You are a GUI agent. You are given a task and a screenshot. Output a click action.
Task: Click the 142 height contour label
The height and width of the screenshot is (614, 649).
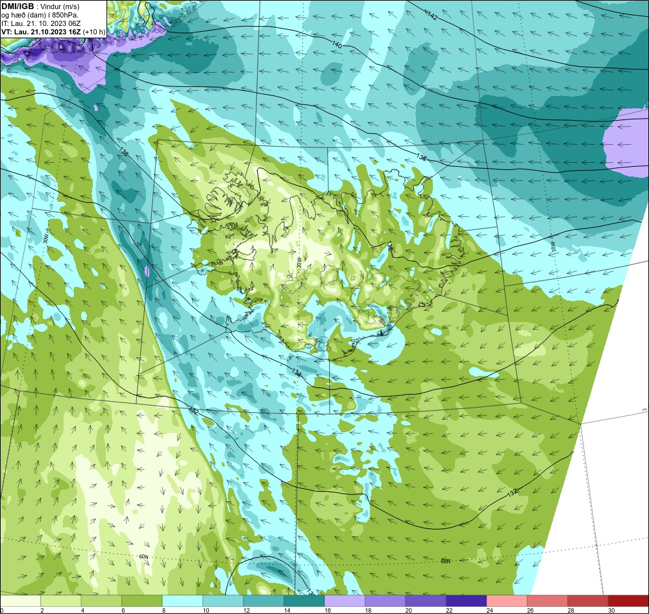coord(432,17)
